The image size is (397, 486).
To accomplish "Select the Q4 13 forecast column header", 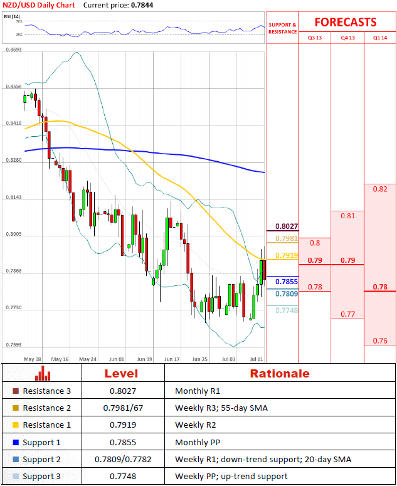I will coord(347,38).
